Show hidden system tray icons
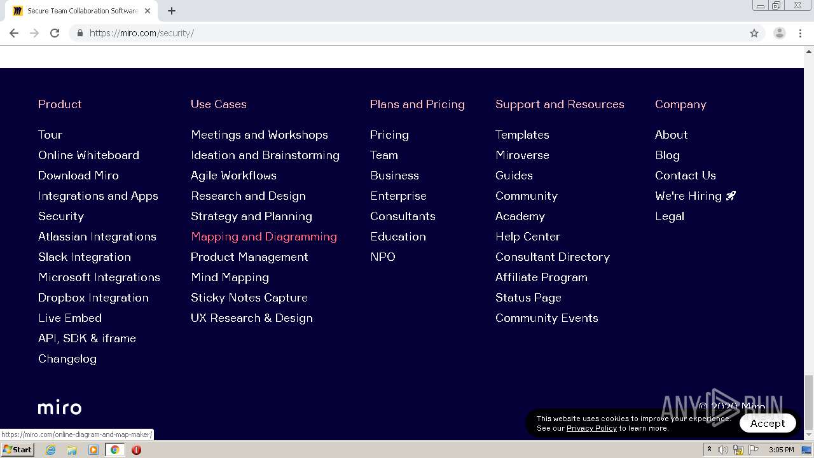Image resolution: width=814 pixels, height=458 pixels. point(709,450)
